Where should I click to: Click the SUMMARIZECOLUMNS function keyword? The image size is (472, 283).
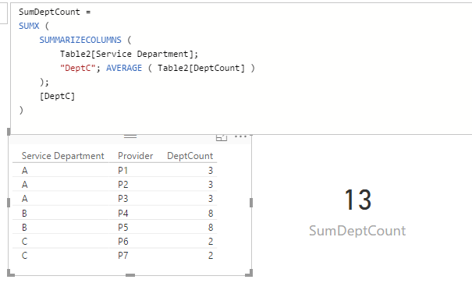pyautogui.click(x=80, y=40)
